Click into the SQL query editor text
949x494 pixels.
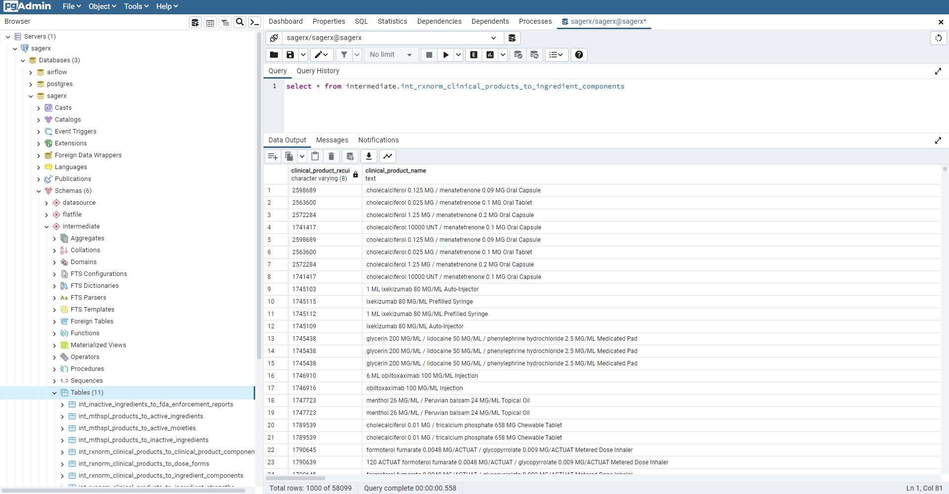click(x=455, y=87)
